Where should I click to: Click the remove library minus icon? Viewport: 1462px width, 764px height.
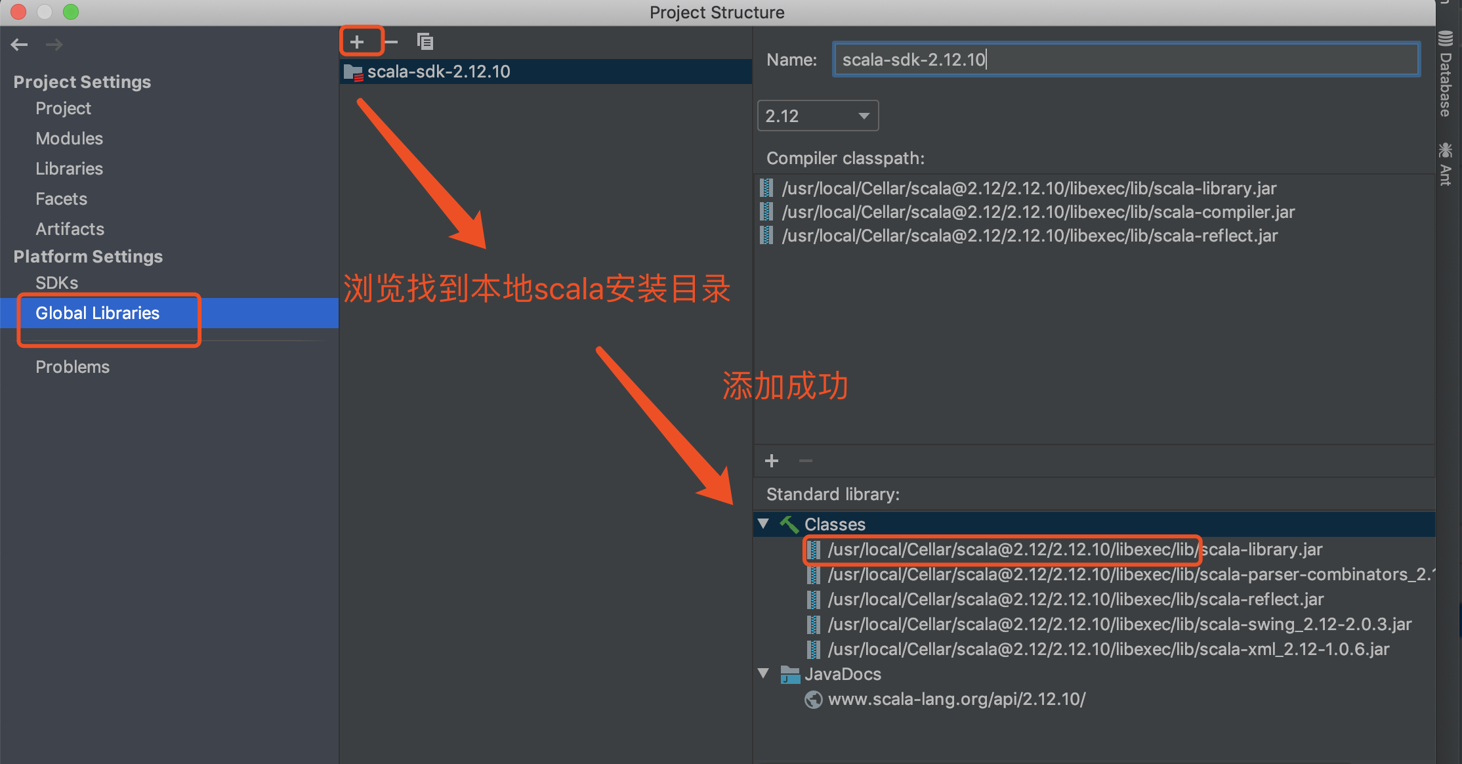pos(391,43)
